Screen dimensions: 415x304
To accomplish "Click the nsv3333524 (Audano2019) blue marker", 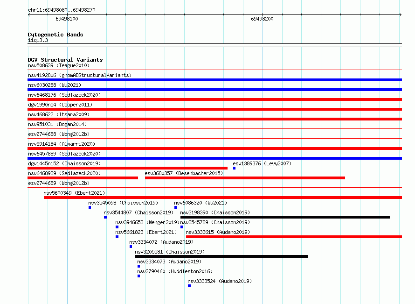I will coord(189,286).
